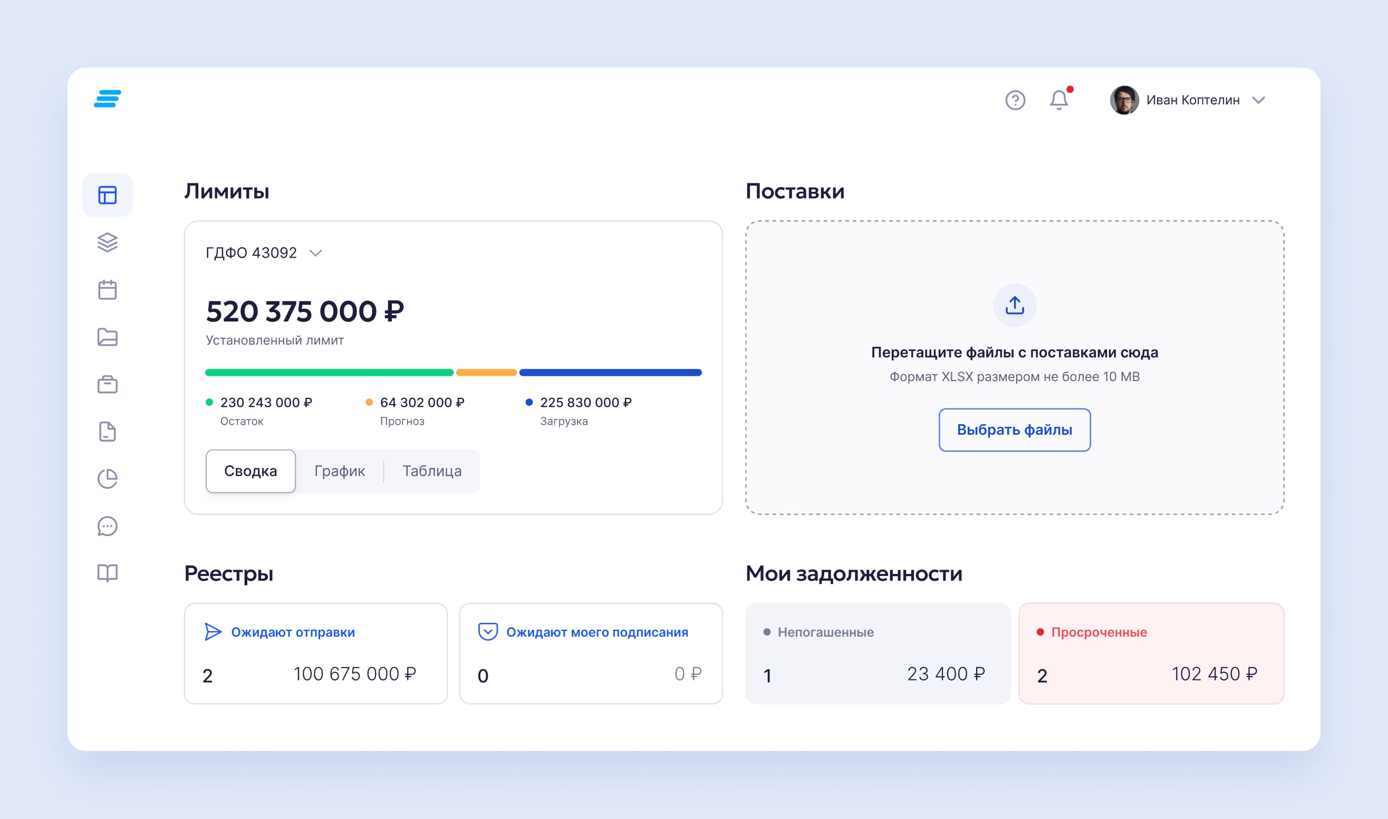Open the folder sidebar icon
The height and width of the screenshot is (819, 1388).
107,337
